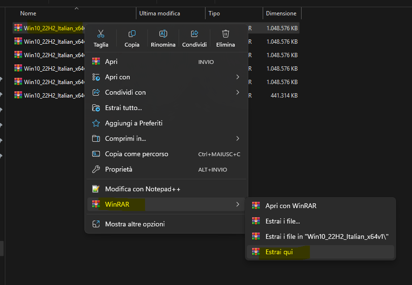Click the Taglia scissors icon
The image size is (412, 285).
click(x=101, y=34)
